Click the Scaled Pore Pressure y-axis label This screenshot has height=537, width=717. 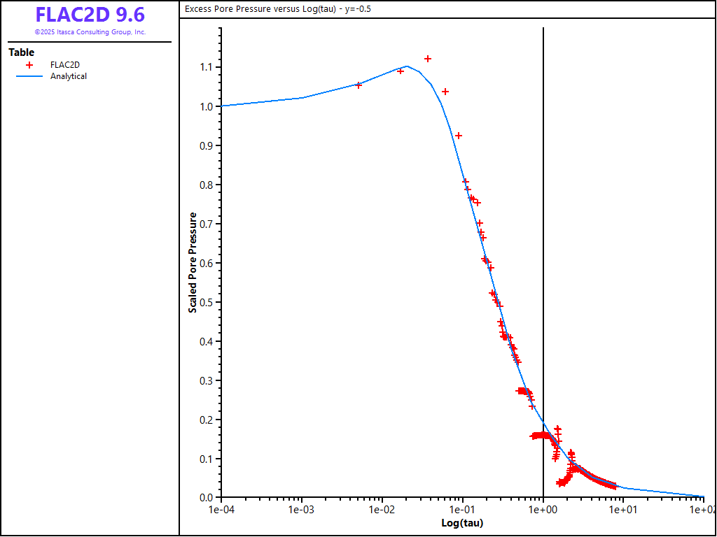click(193, 262)
